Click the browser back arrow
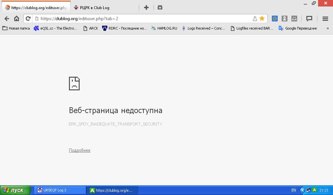Viewport: 333px width, 195px height. tap(7, 19)
